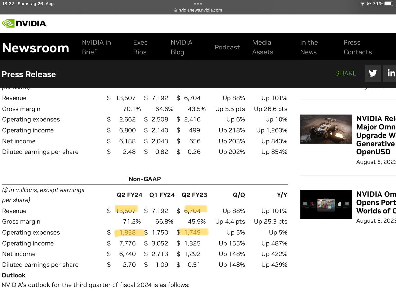Open Press Contacts page
The image size is (396, 297).
tap(357, 47)
